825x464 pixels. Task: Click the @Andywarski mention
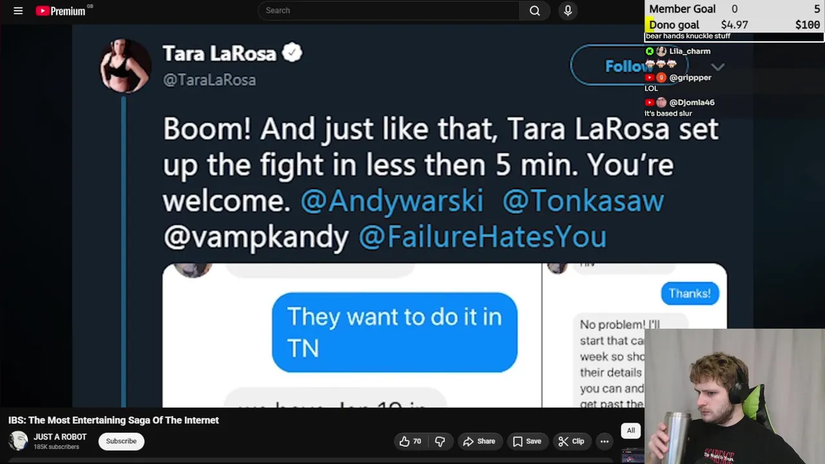click(x=392, y=201)
